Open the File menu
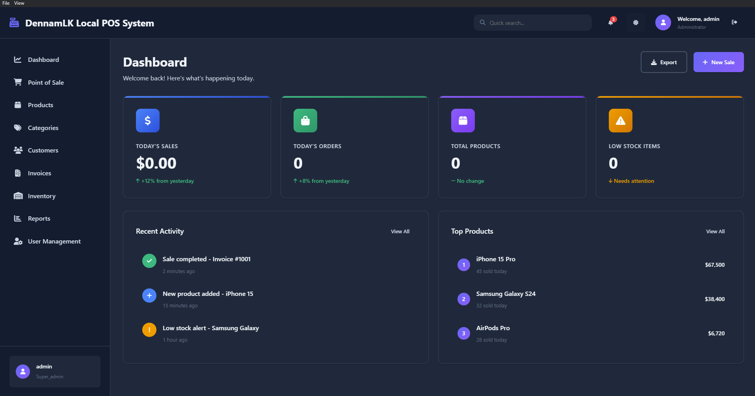 [x=6, y=3]
